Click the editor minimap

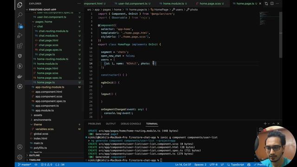pyautogui.click(x=269, y=18)
